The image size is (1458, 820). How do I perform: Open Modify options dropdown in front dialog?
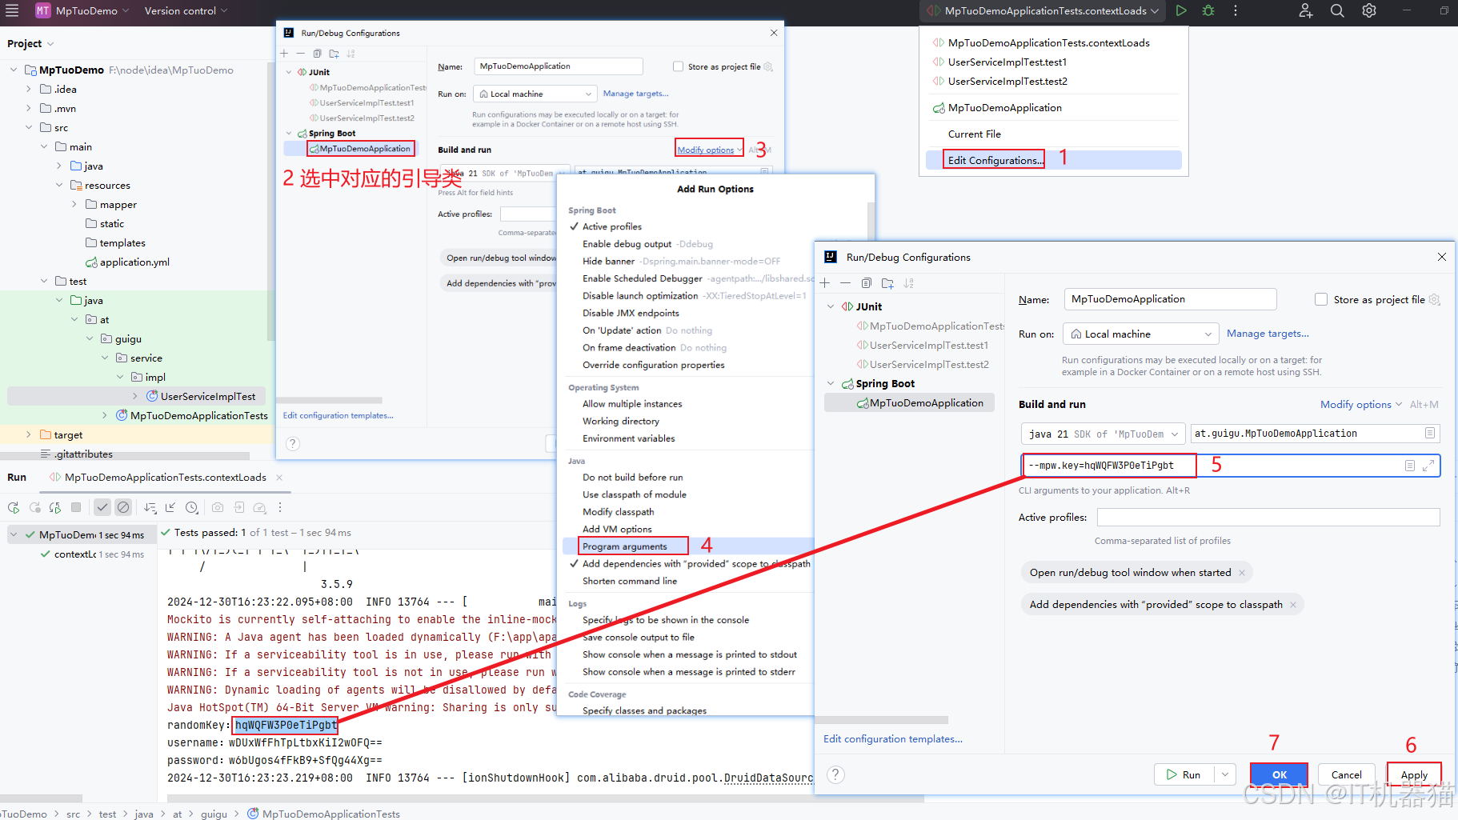1360,405
